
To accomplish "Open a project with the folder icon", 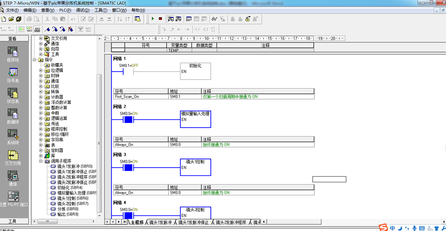I will tap(11, 19).
